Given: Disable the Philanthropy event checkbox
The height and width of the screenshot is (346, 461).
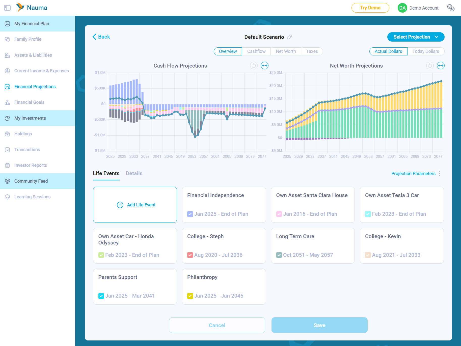Looking at the screenshot, I should click(190, 296).
